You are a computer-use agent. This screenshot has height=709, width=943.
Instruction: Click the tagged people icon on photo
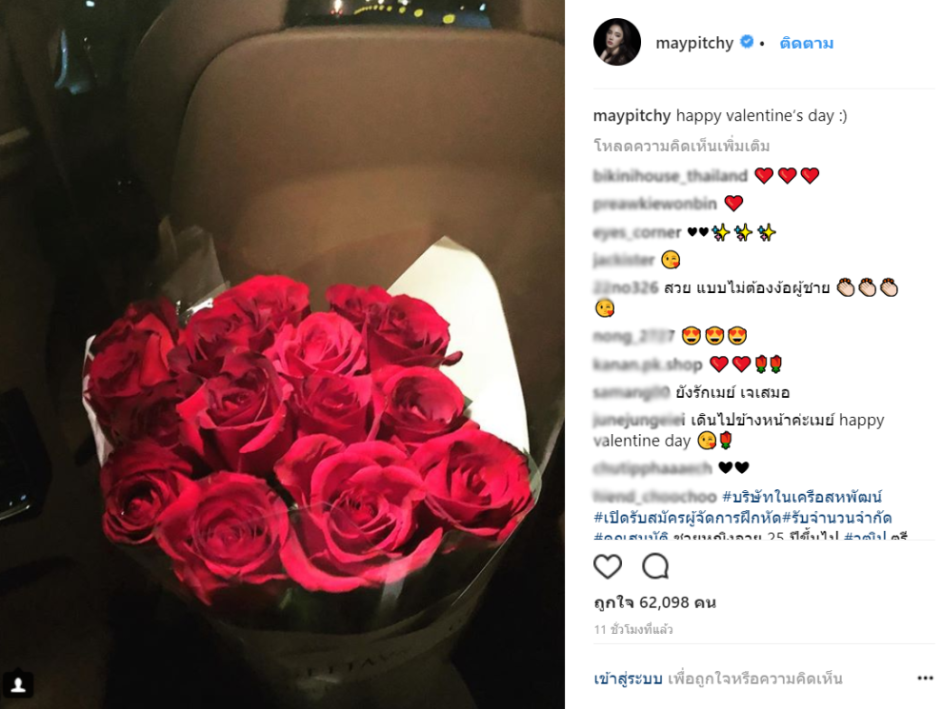pyautogui.click(x=18, y=685)
